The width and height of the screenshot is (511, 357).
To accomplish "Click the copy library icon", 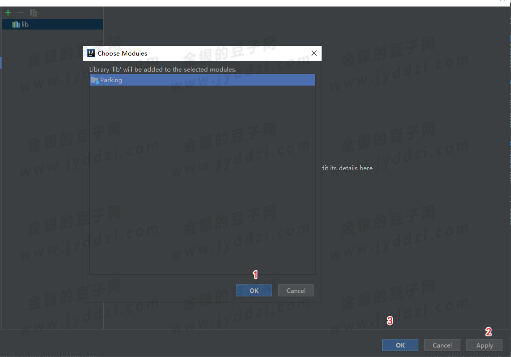I will (x=33, y=13).
